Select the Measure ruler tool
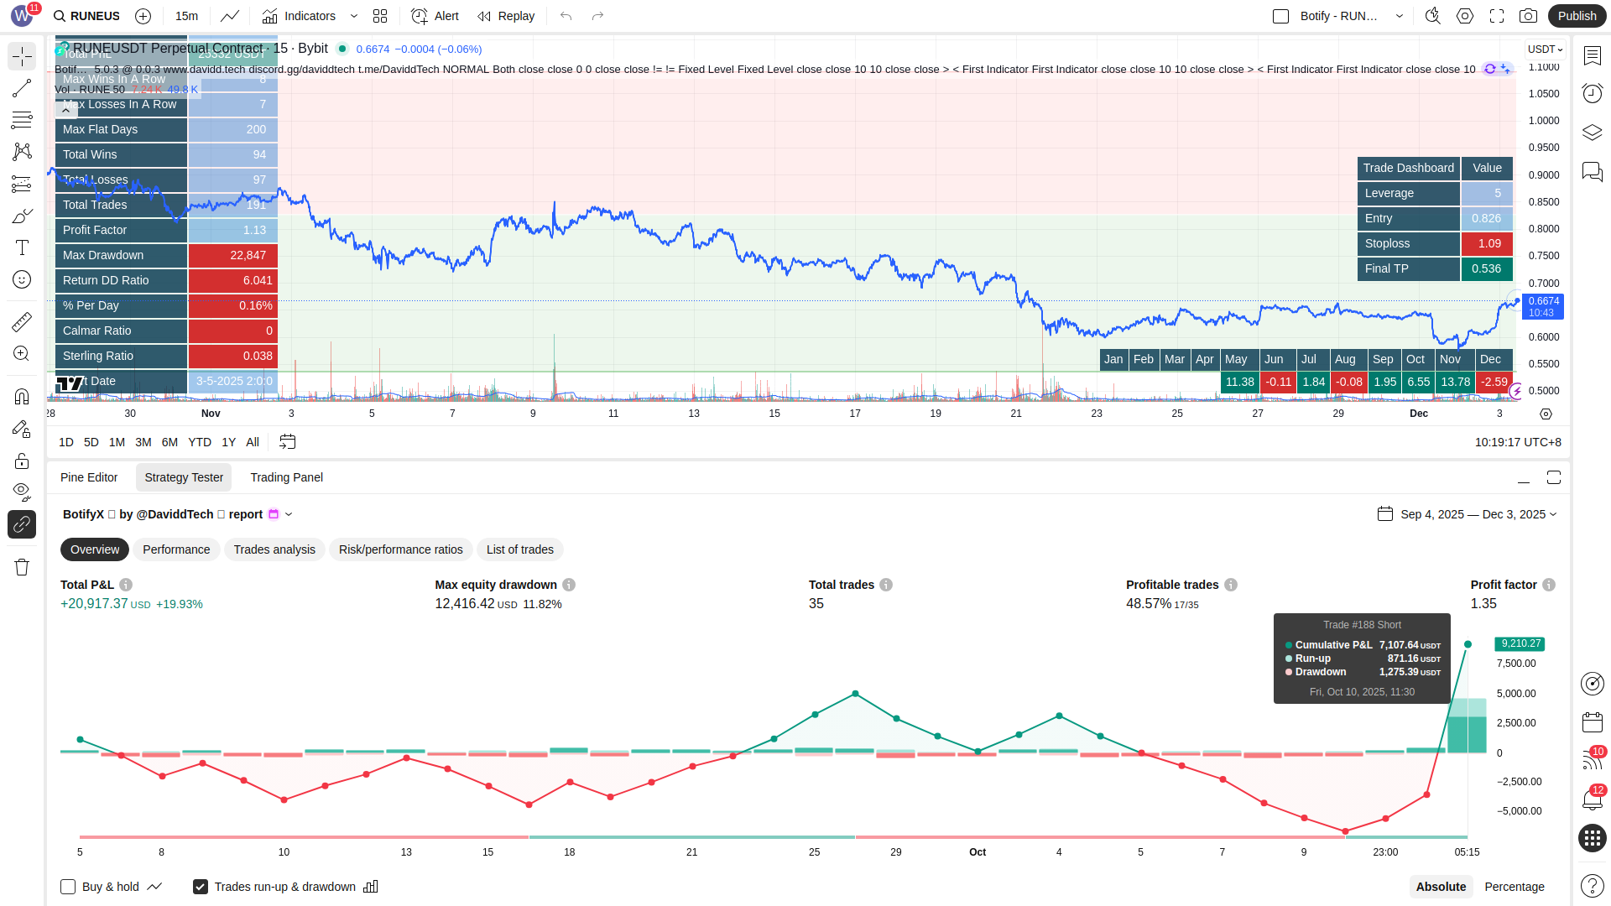Image resolution: width=1611 pixels, height=906 pixels. (22, 321)
